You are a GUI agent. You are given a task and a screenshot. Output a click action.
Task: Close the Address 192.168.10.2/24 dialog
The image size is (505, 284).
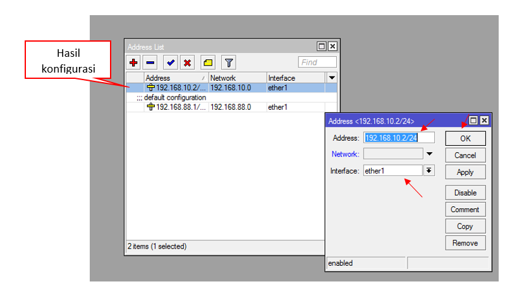[484, 121]
